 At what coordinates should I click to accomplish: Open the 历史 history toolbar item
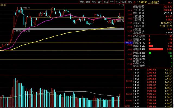click(x=94, y=2)
